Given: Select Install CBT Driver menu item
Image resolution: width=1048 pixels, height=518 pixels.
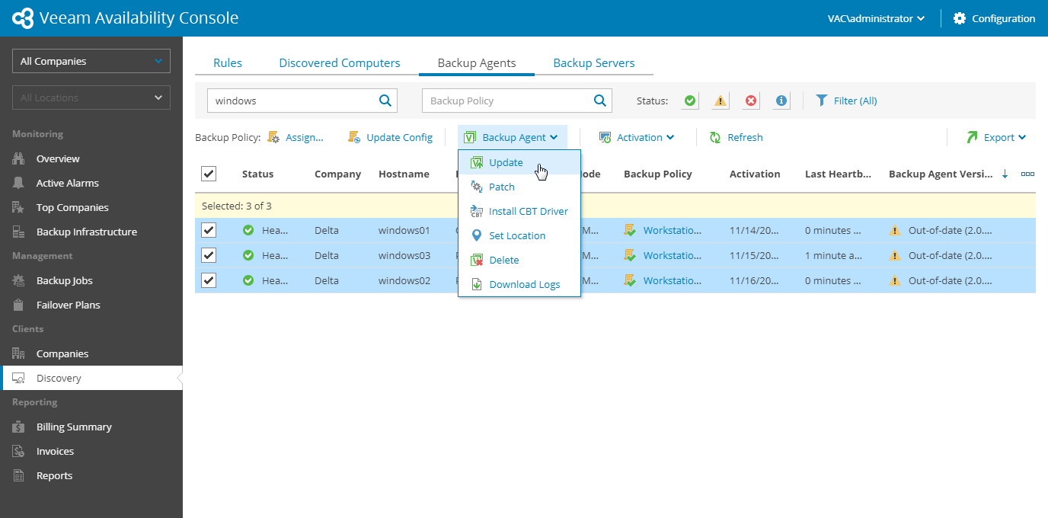Looking at the screenshot, I should tap(519, 211).
